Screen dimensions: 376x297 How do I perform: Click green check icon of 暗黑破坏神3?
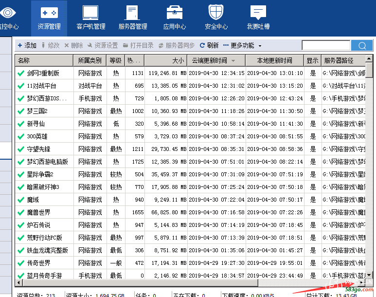click(21, 187)
